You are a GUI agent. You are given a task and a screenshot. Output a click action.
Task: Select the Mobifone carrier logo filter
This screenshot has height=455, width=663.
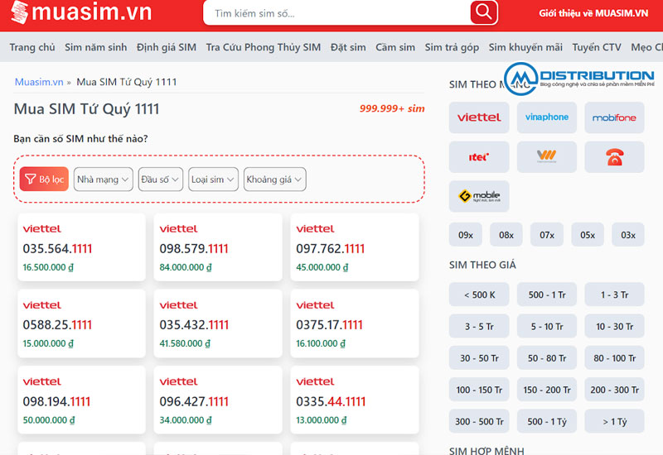click(614, 117)
